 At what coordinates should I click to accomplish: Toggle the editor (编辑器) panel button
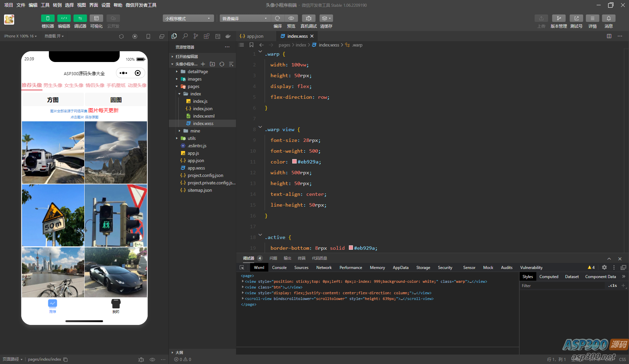click(x=64, y=19)
